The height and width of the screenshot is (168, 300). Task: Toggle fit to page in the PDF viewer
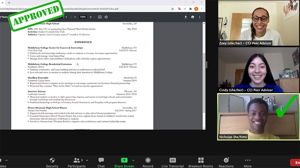100,17
